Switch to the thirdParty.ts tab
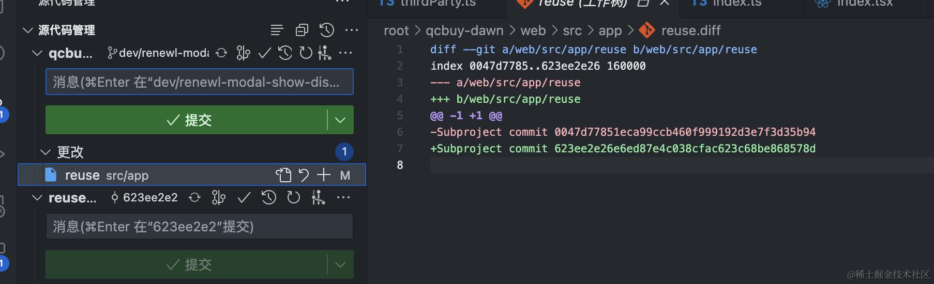934x284 pixels. click(x=438, y=3)
